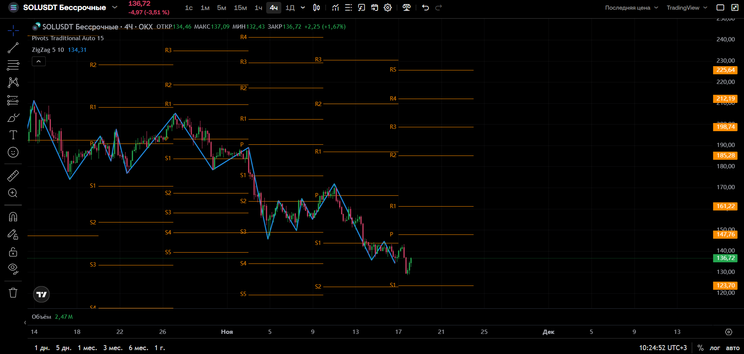Screen dimensions: 744x354
Task: Click the 123,70 pivot price label
Action: tap(725, 286)
